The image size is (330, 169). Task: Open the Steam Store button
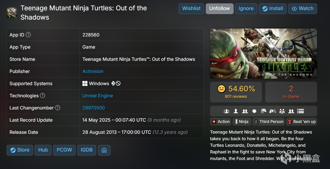click(20, 150)
